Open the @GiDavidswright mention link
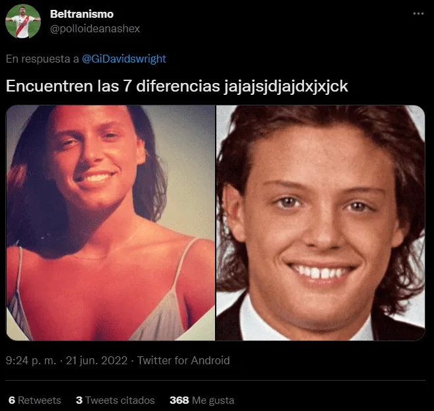 click(124, 59)
